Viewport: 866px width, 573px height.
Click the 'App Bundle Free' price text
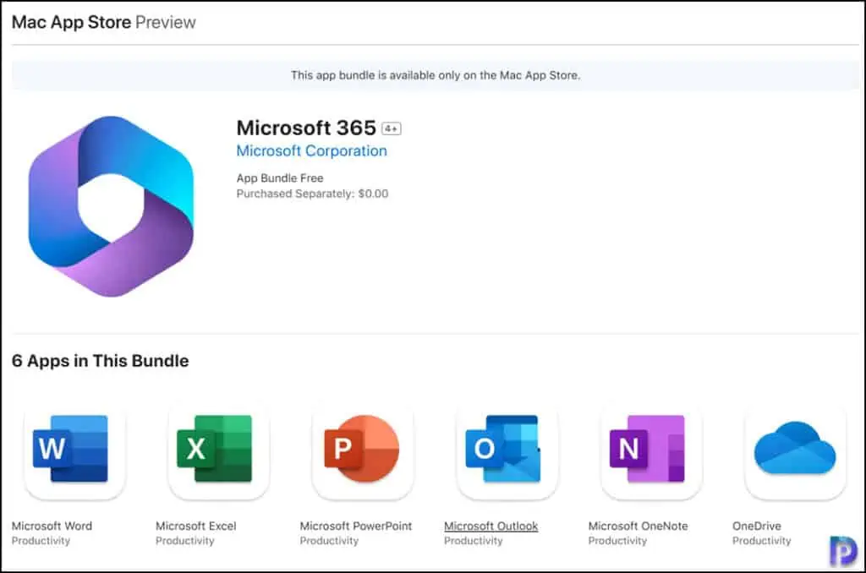coord(280,178)
